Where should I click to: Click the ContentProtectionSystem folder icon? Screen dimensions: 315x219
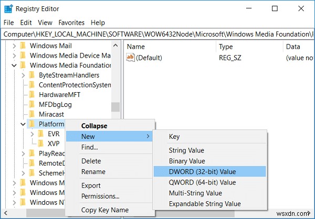click(x=31, y=85)
